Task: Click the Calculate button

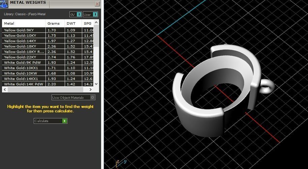Action: 51,121
